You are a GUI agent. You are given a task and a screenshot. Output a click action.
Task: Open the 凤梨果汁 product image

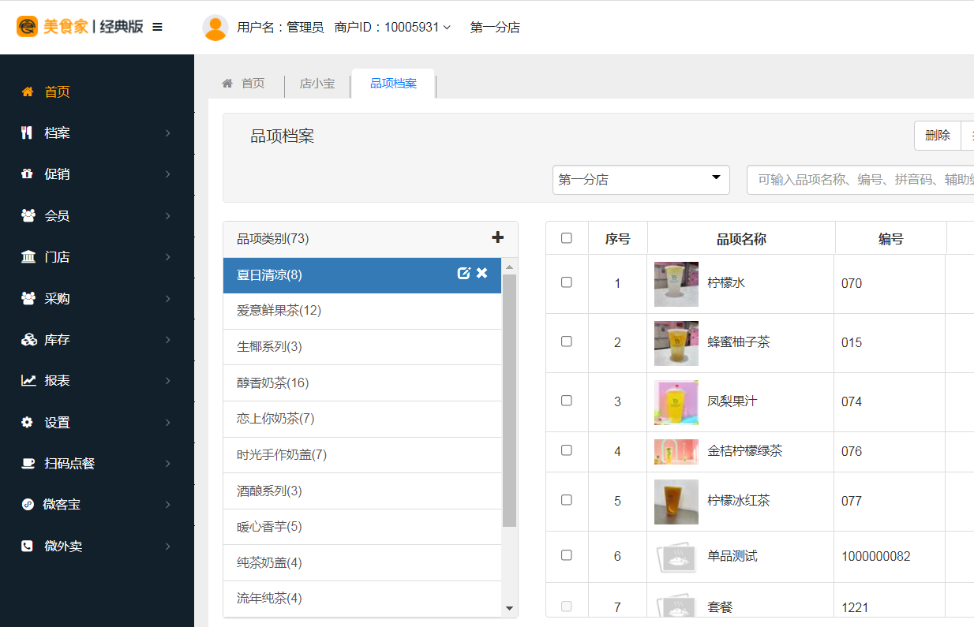pos(676,402)
